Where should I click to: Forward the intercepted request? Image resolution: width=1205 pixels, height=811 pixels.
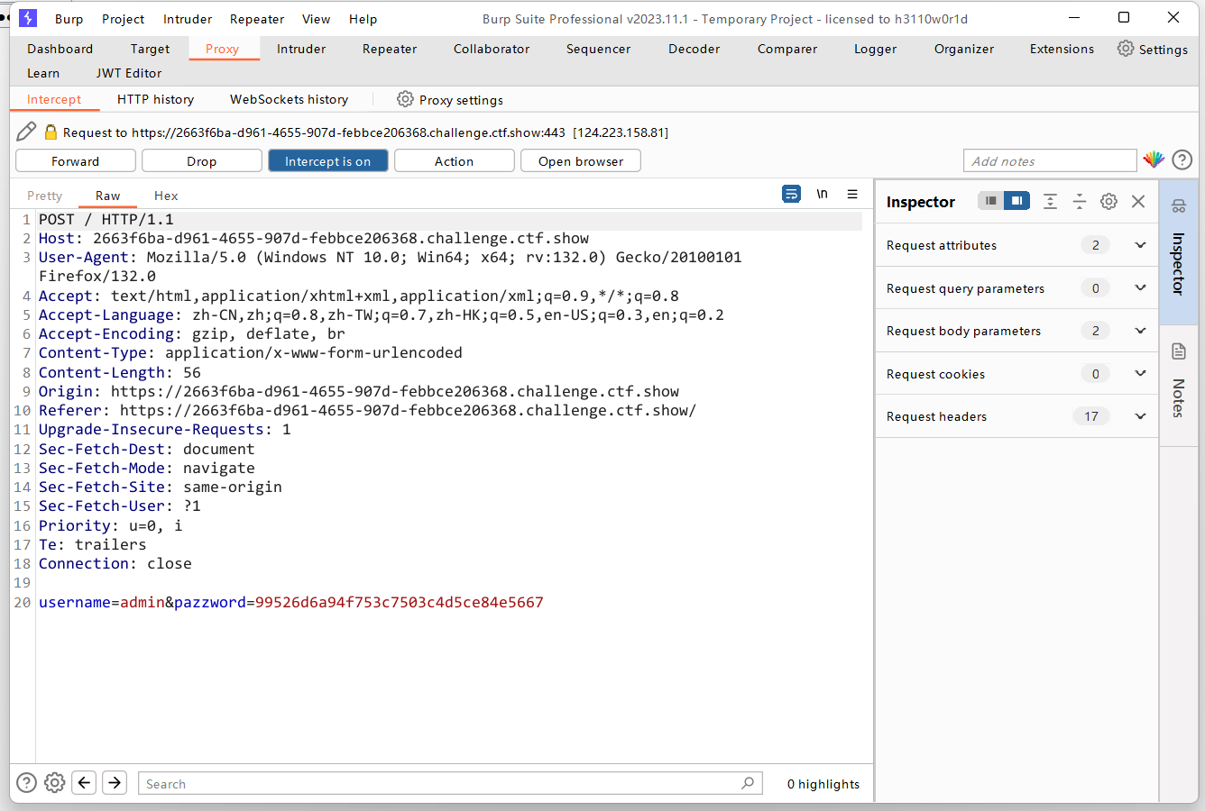tap(76, 160)
